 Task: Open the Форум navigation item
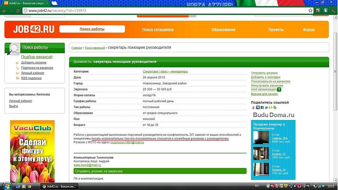(309, 29)
